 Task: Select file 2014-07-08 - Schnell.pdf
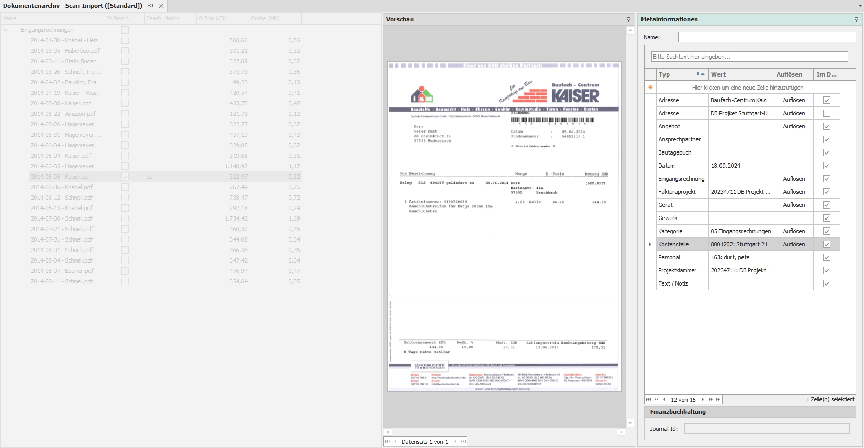coord(62,218)
